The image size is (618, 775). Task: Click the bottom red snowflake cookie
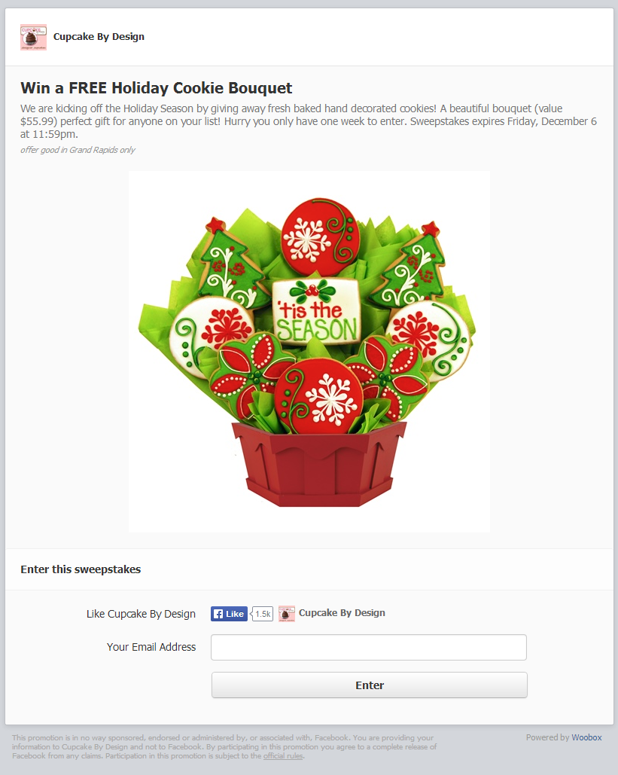pos(318,396)
